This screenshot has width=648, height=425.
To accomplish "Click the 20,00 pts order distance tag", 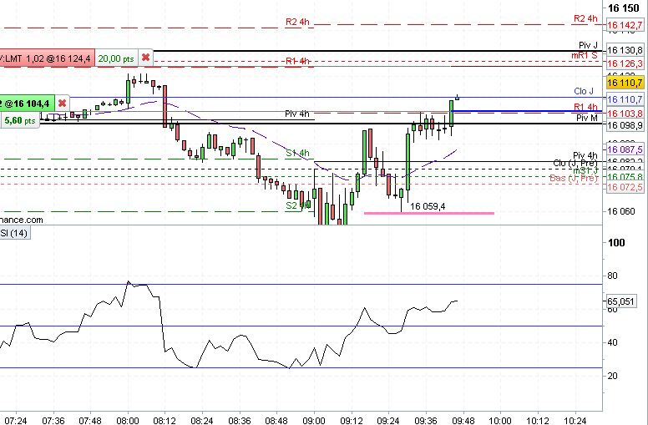I will click(117, 58).
